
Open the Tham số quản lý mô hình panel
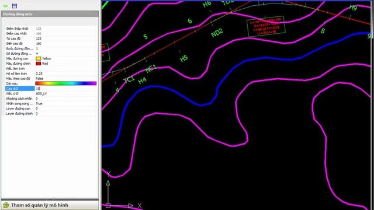coord(50,205)
